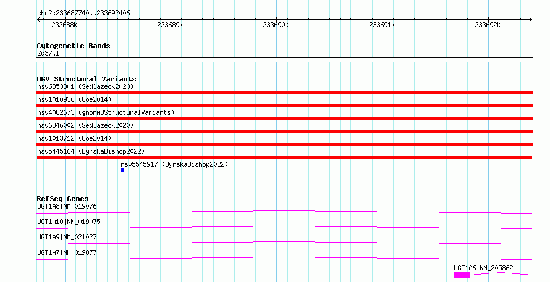Image resolution: width=550 pixels, height=282 pixels.
Task: Select the red bar under nsv5445164
Action: click(284, 157)
